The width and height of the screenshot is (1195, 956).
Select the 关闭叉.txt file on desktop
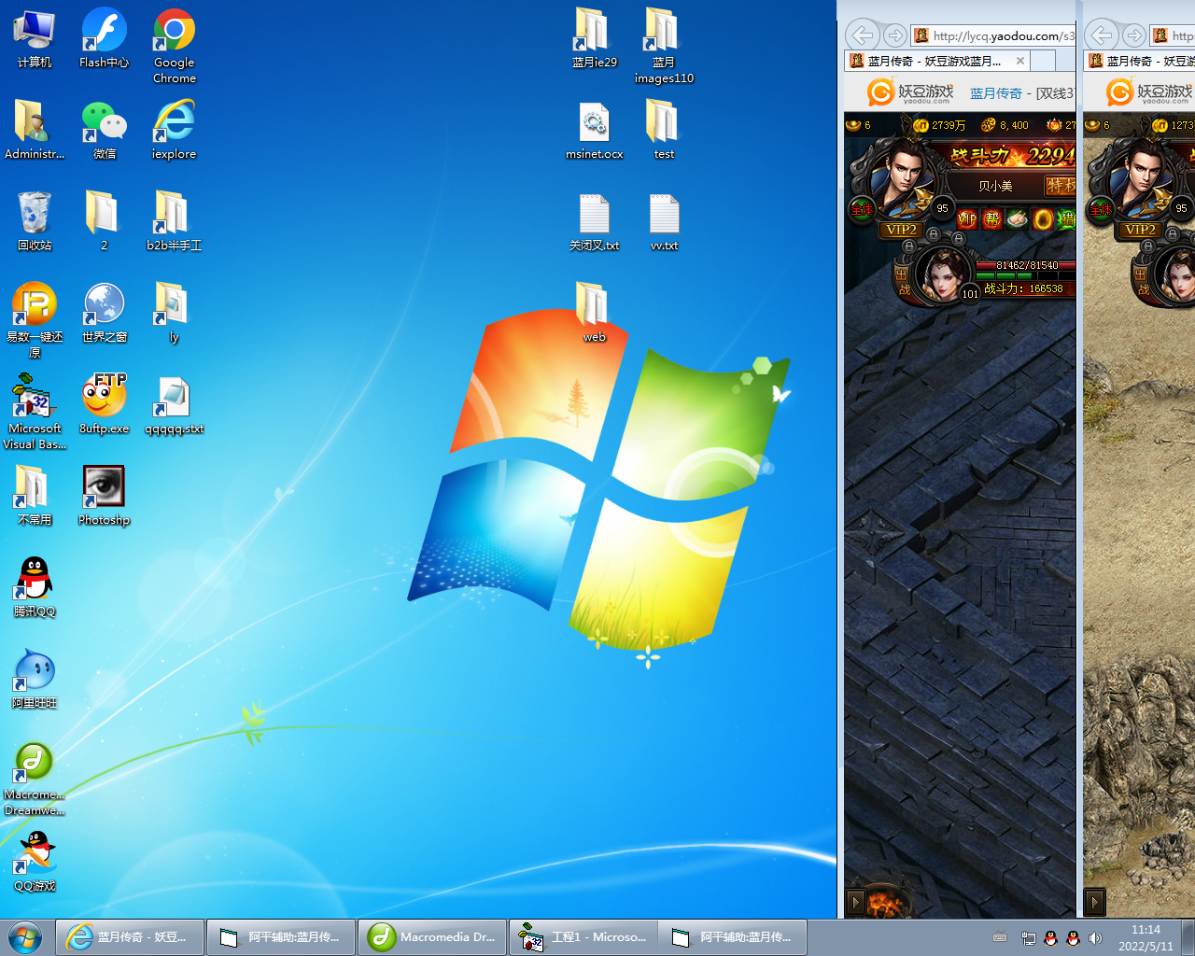(x=595, y=222)
